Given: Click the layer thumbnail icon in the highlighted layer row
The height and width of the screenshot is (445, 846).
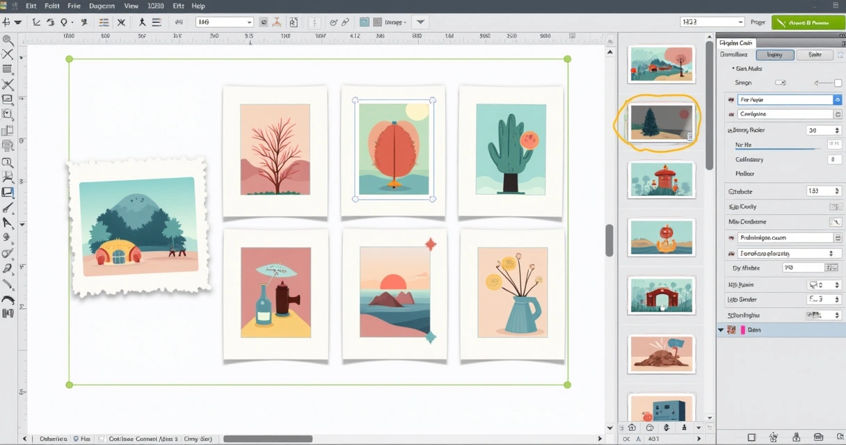Looking at the screenshot, I should 732,330.
